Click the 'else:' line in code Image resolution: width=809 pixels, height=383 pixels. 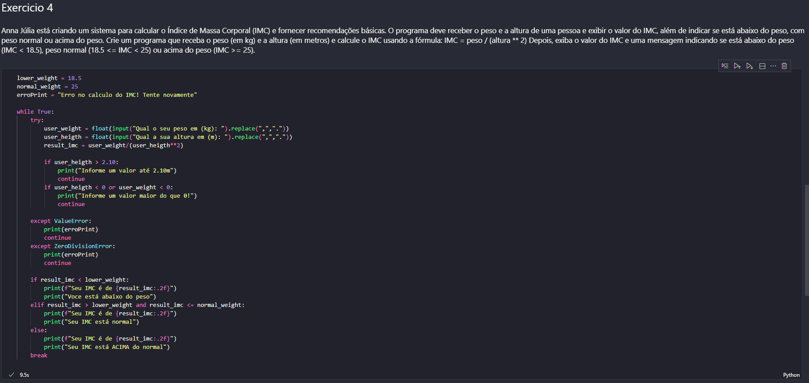pyautogui.click(x=38, y=330)
